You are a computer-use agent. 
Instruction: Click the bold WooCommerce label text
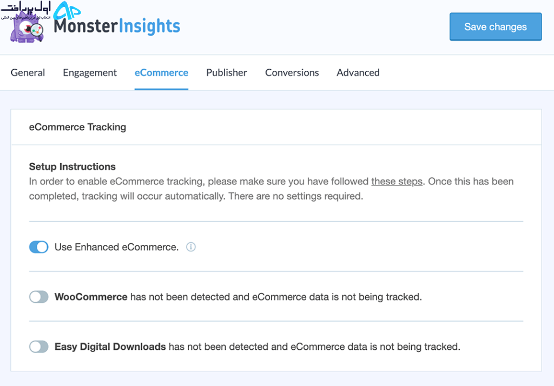[x=91, y=297]
